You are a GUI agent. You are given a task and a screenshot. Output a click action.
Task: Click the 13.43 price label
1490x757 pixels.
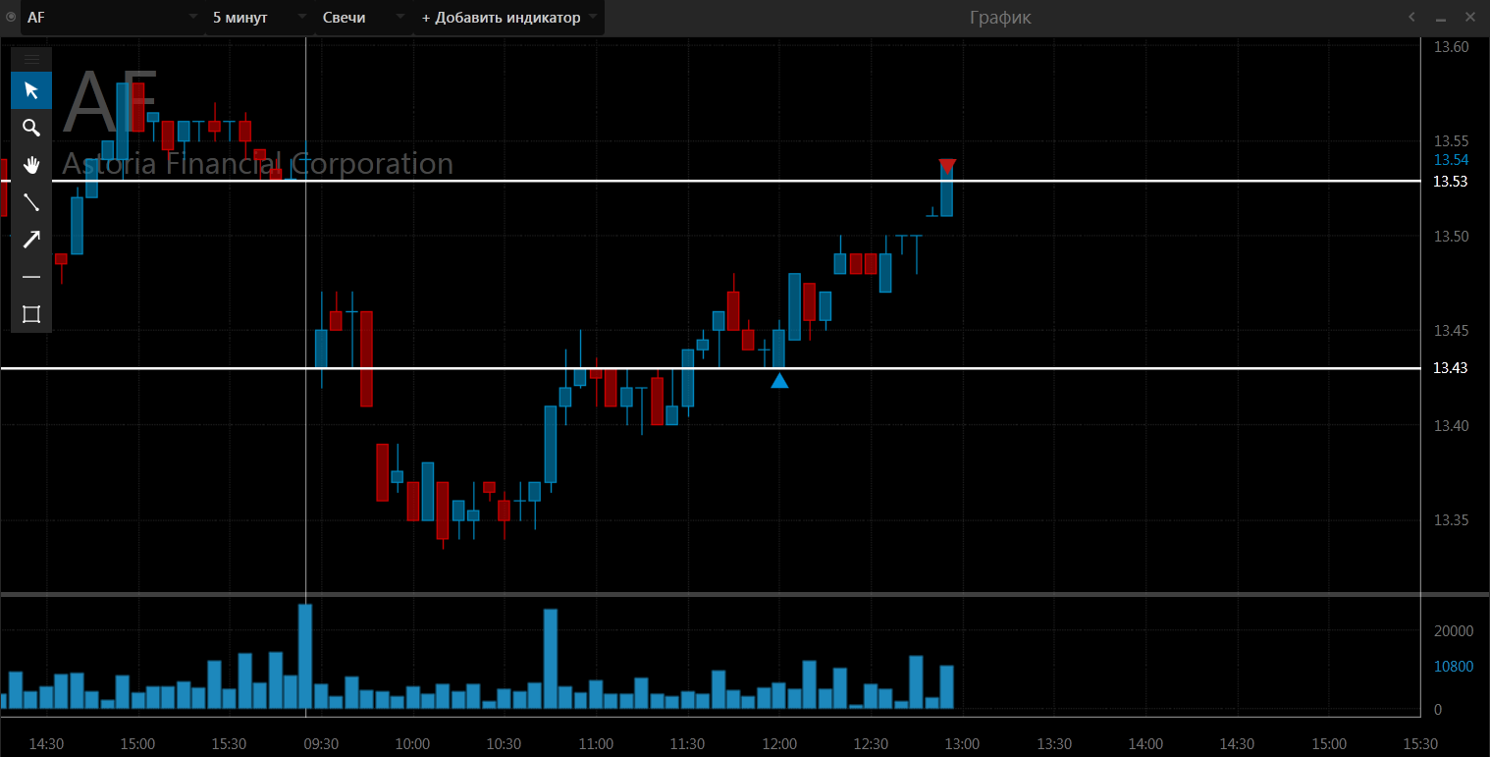[x=1451, y=368]
